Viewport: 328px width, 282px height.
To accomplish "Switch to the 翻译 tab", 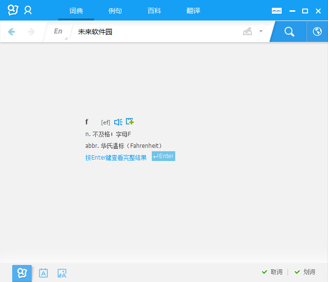I will pyautogui.click(x=193, y=11).
